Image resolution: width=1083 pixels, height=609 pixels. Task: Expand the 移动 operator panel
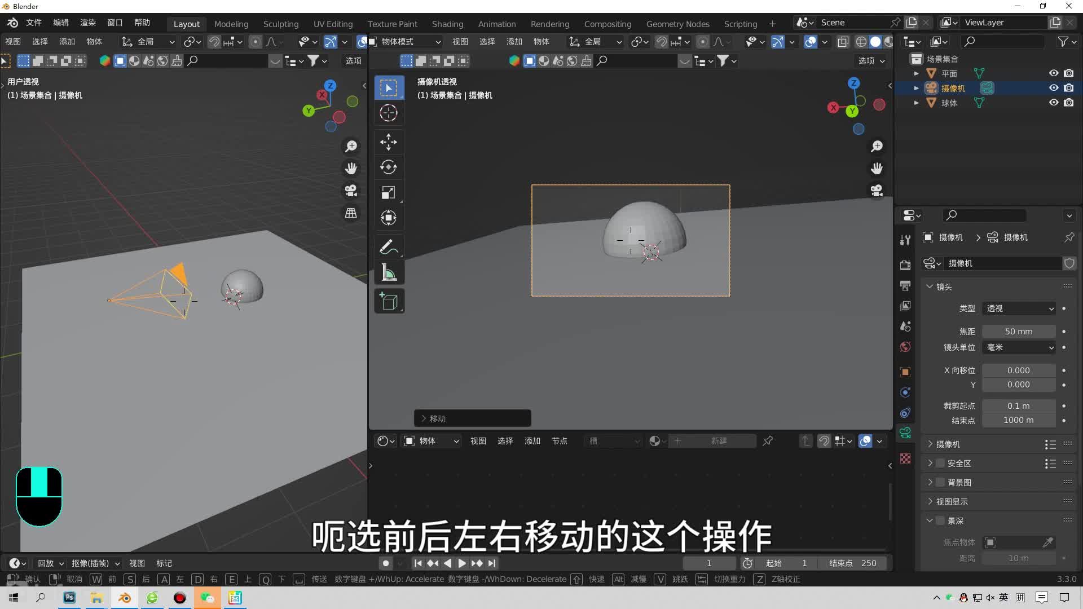point(472,418)
